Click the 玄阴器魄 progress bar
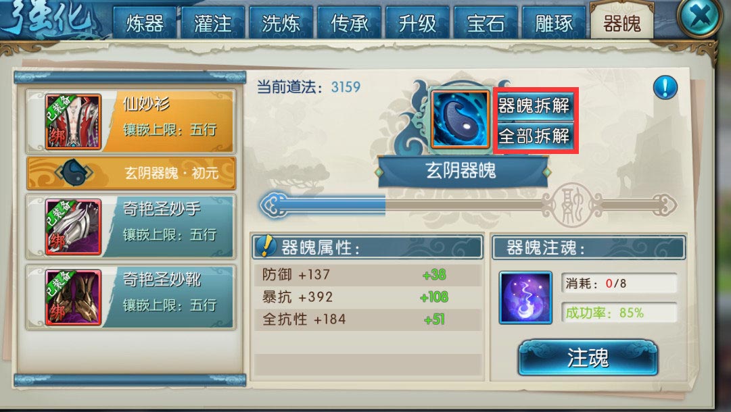 point(467,205)
